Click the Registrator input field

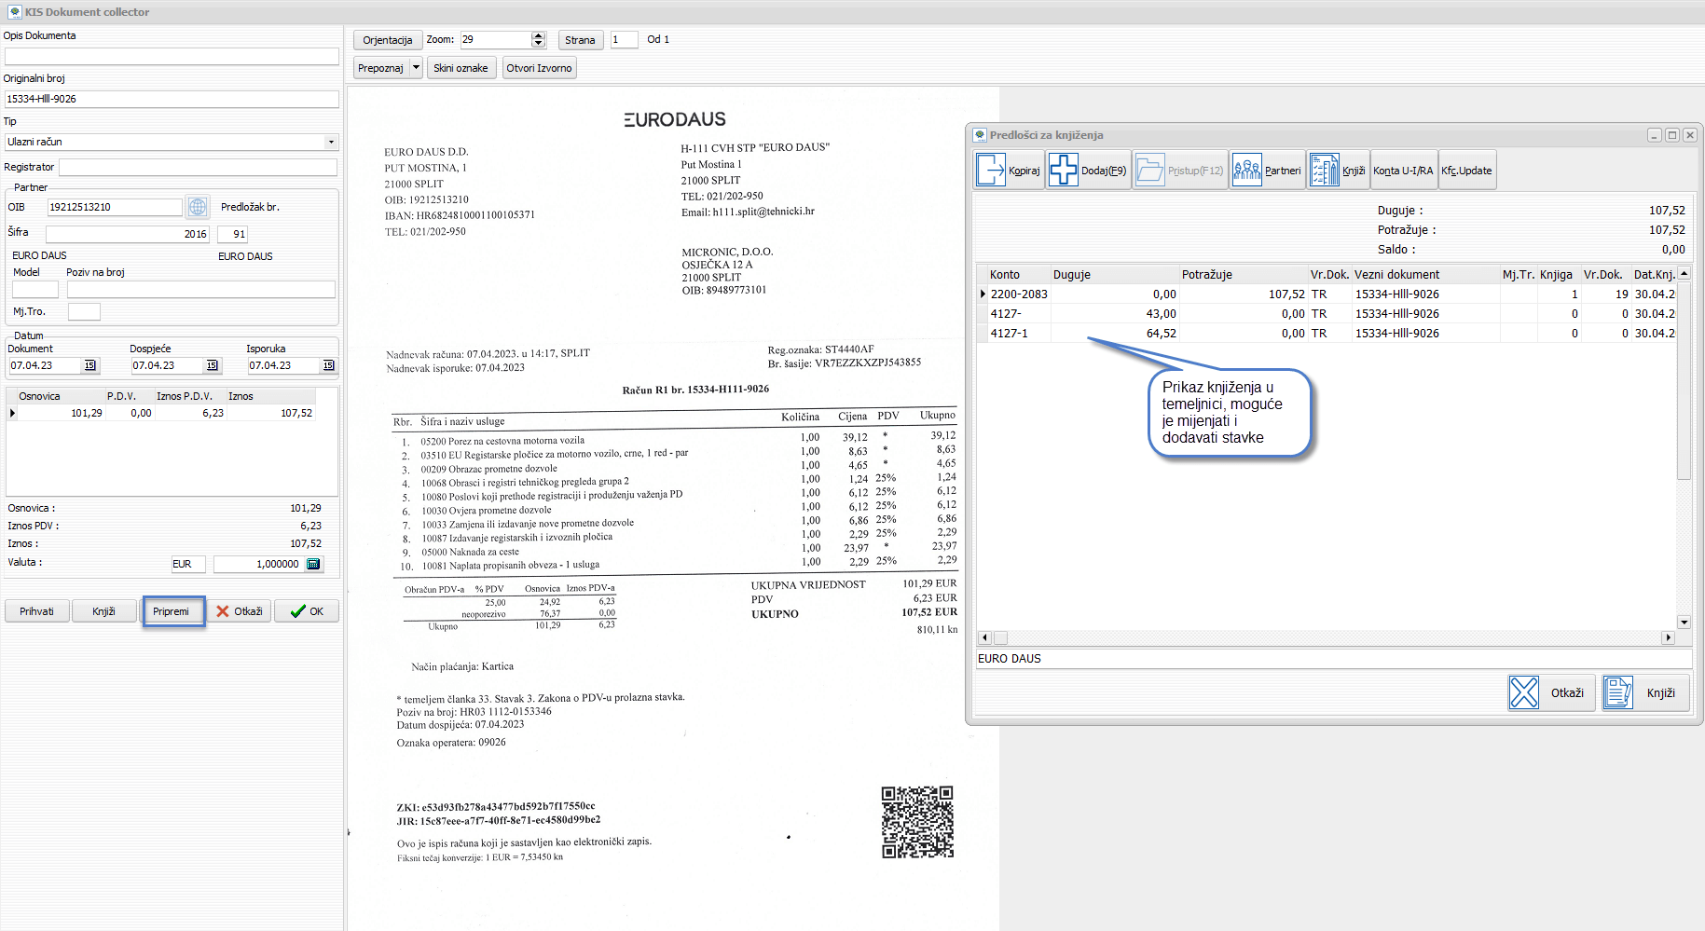(x=198, y=167)
